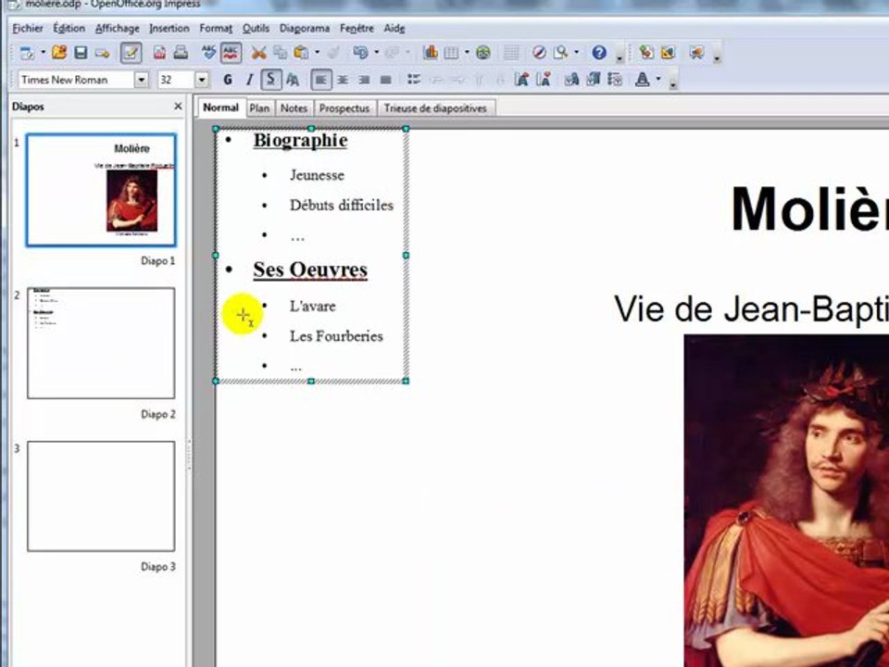
Task: Center the text horizontally
Action: tap(343, 80)
